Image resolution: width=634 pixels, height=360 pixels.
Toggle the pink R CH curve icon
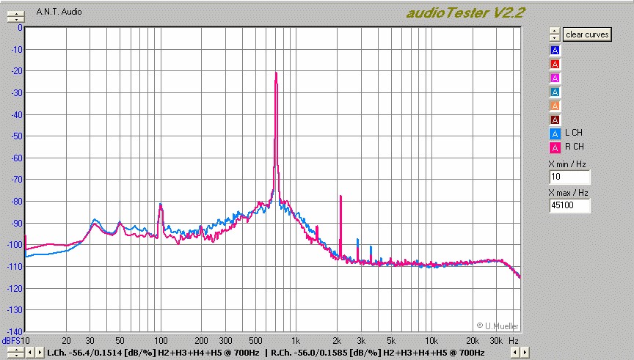coord(555,148)
